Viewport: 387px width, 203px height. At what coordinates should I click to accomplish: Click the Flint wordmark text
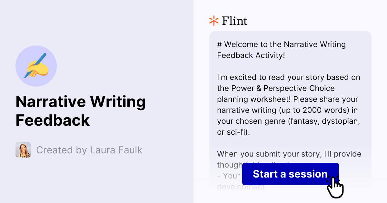click(234, 21)
